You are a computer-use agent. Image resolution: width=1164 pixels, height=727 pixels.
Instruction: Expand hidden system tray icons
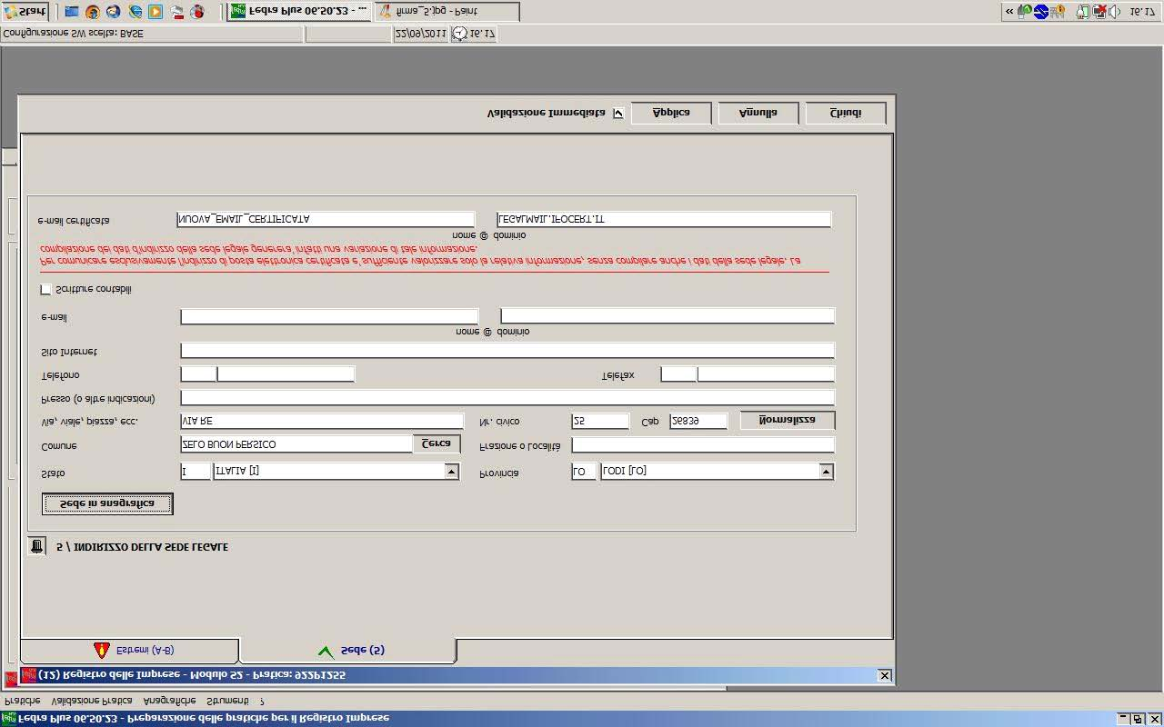coord(1009,12)
